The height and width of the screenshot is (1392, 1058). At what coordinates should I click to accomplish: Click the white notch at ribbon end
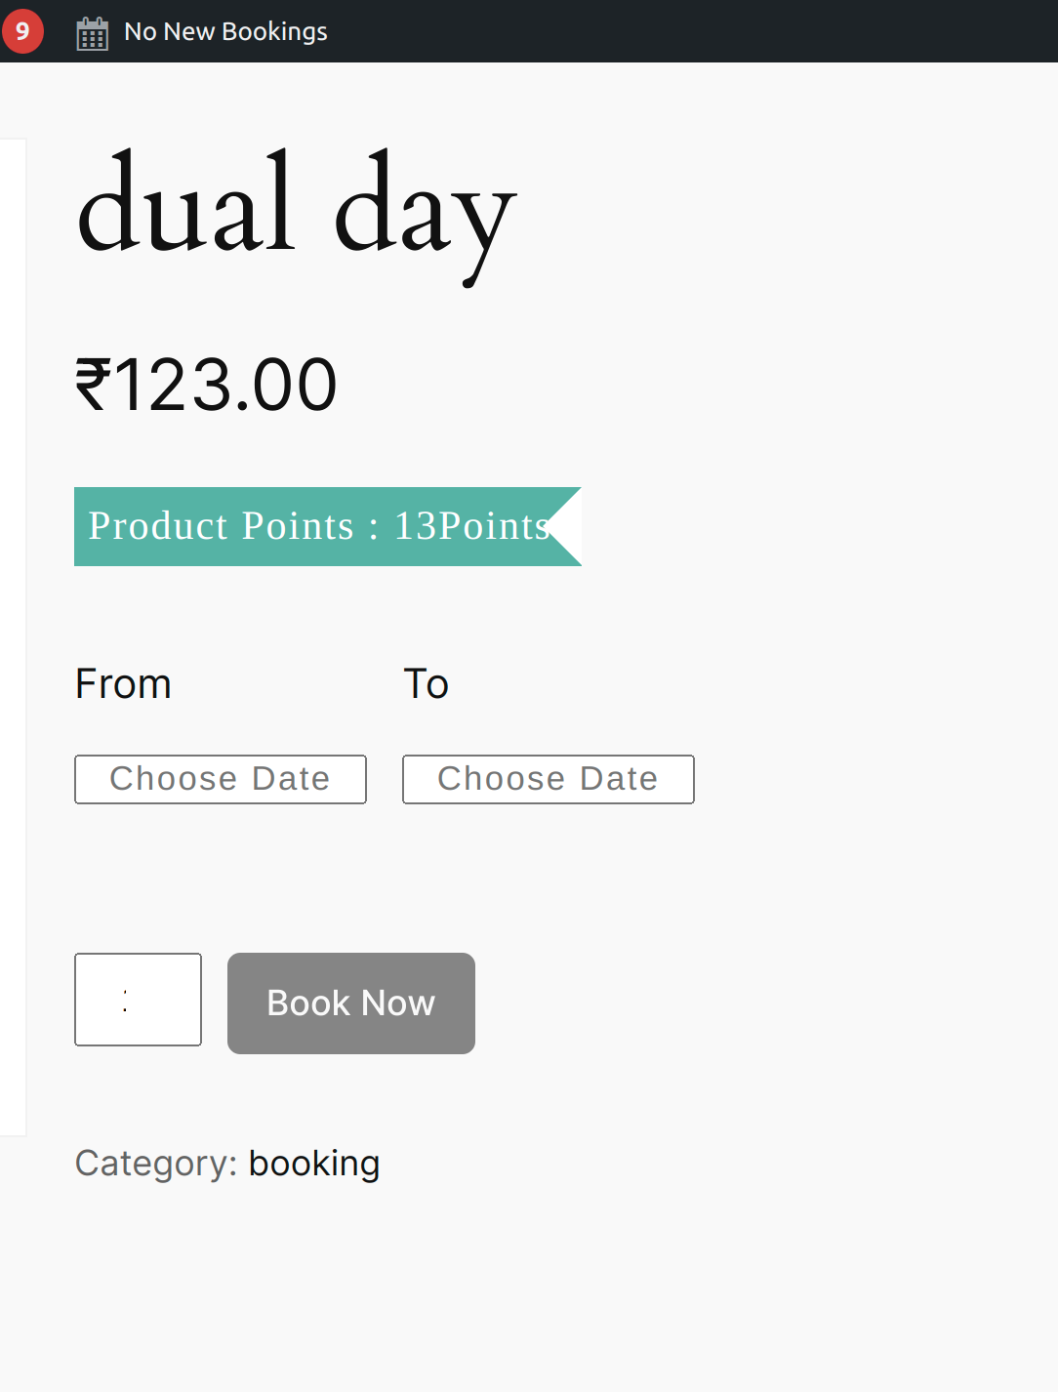coord(569,526)
